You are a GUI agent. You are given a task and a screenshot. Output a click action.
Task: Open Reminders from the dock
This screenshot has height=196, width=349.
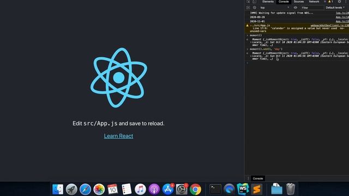[127, 189]
